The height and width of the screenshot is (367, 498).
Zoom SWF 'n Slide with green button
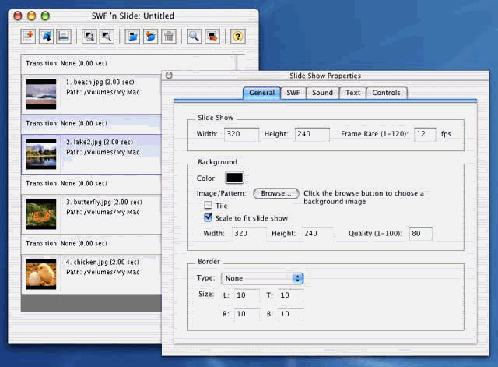click(45, 16)
